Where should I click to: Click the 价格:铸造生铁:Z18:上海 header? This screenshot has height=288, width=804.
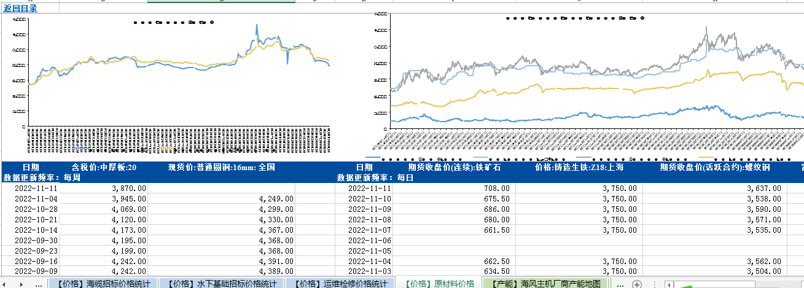click(x=579, y=167)
